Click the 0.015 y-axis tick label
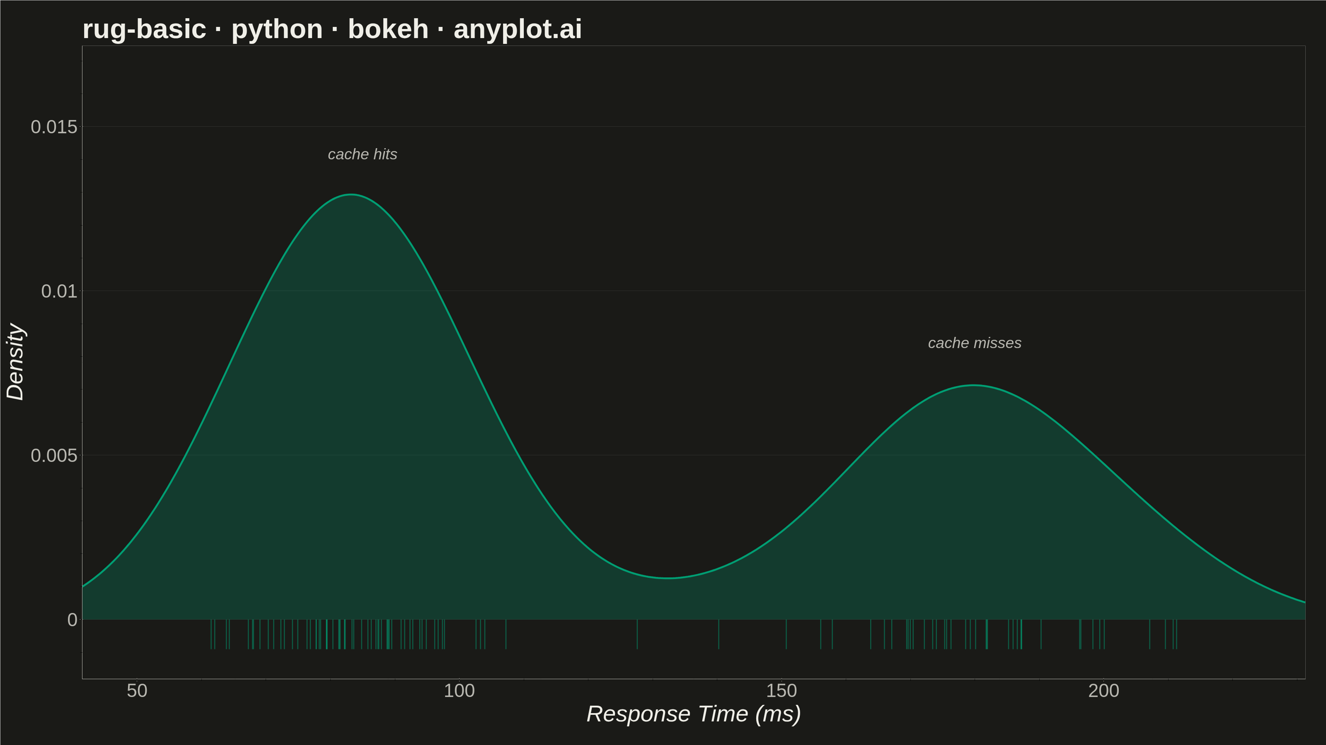Screen dimensions: 1326x745 pyautogui.click(x=54, y=127)
